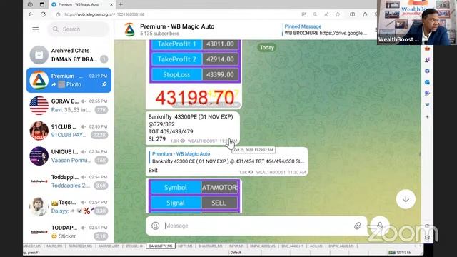
Task: Open the Taçsı... chat with Daisyy preview
Action: click(x=69, y=206)
